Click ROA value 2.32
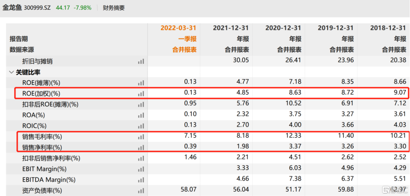This screenshot has height=196, width=410. point(243,115)
